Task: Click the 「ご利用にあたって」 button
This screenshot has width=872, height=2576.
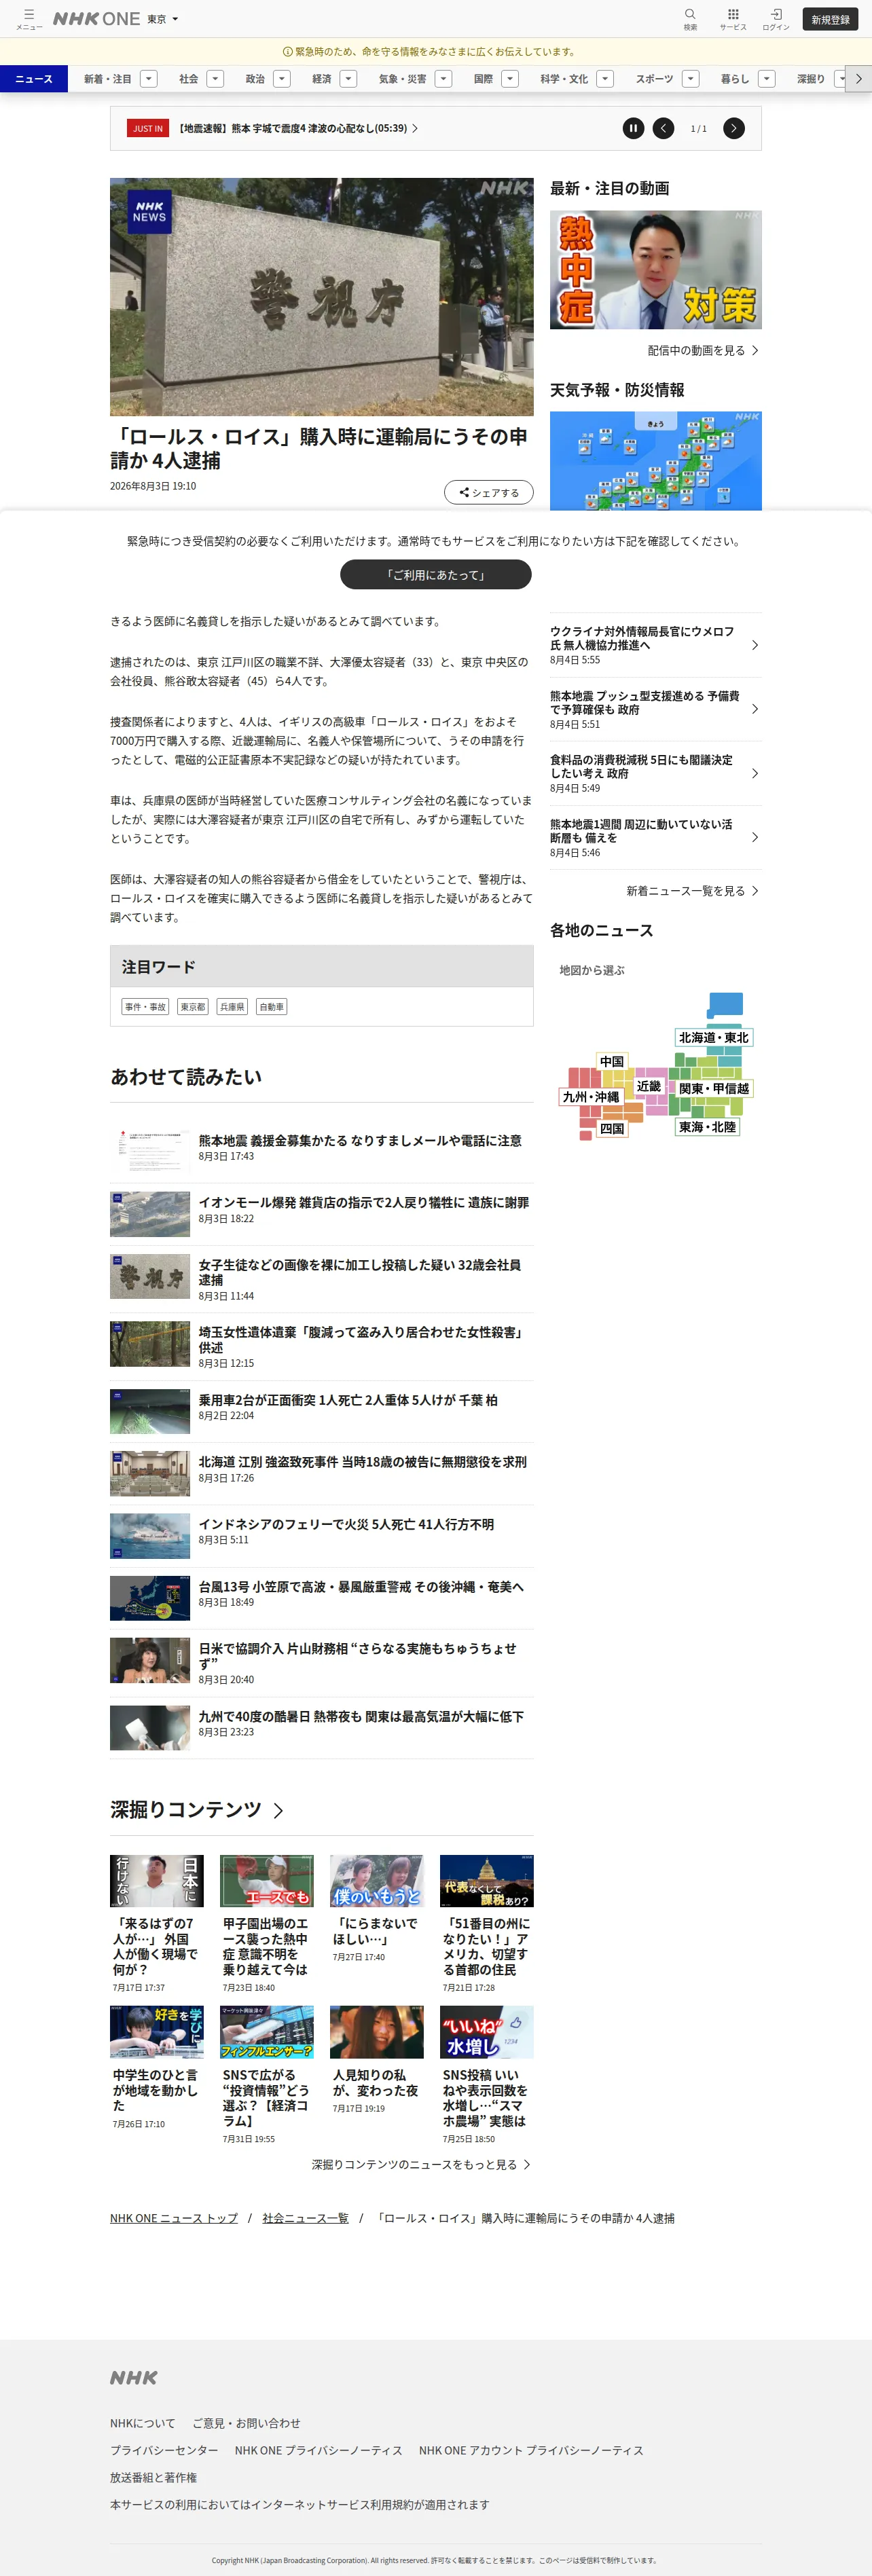Action: point(436,574)
